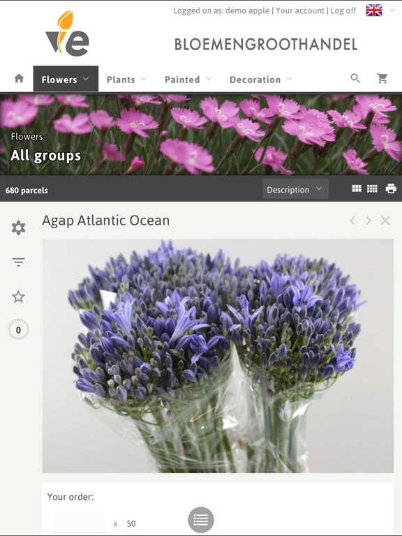Click the order quantity input field
402x536 pixels.
79,523
